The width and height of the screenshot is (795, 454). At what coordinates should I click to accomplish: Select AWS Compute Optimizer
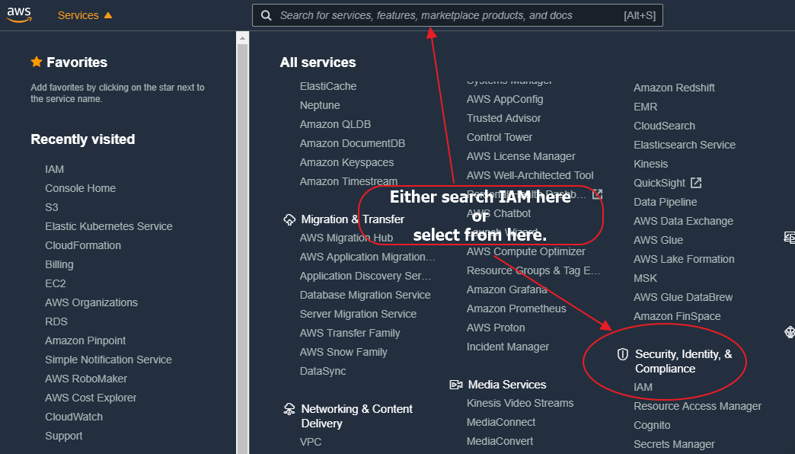[525, 251]
